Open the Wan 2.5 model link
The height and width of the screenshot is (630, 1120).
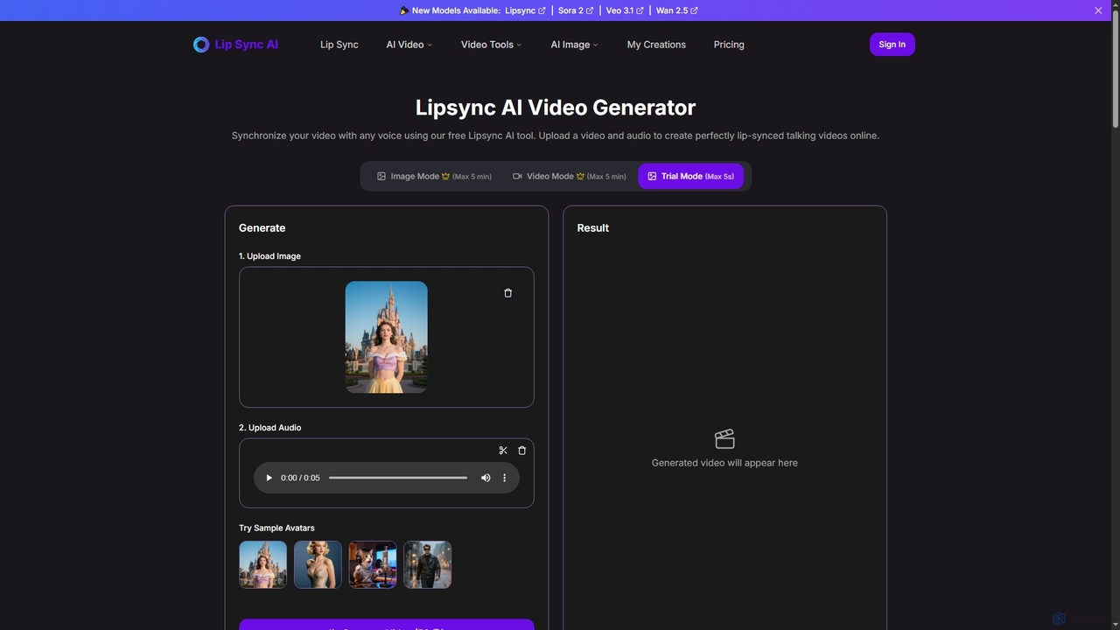tap(677, 10)
